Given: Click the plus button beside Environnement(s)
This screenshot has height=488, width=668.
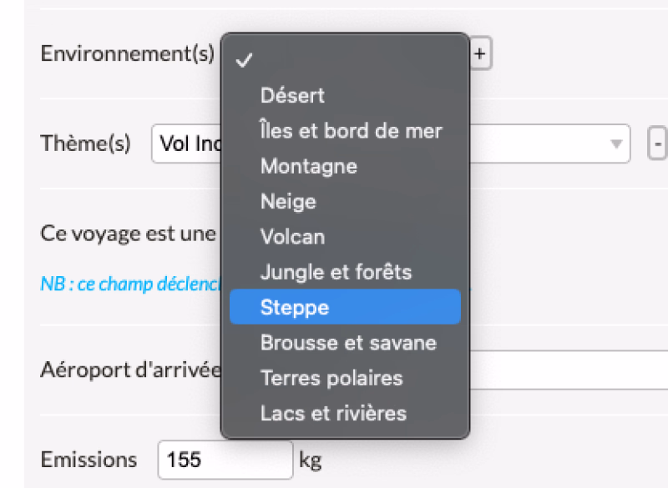Looking at the screenshot, I should 480,54.
